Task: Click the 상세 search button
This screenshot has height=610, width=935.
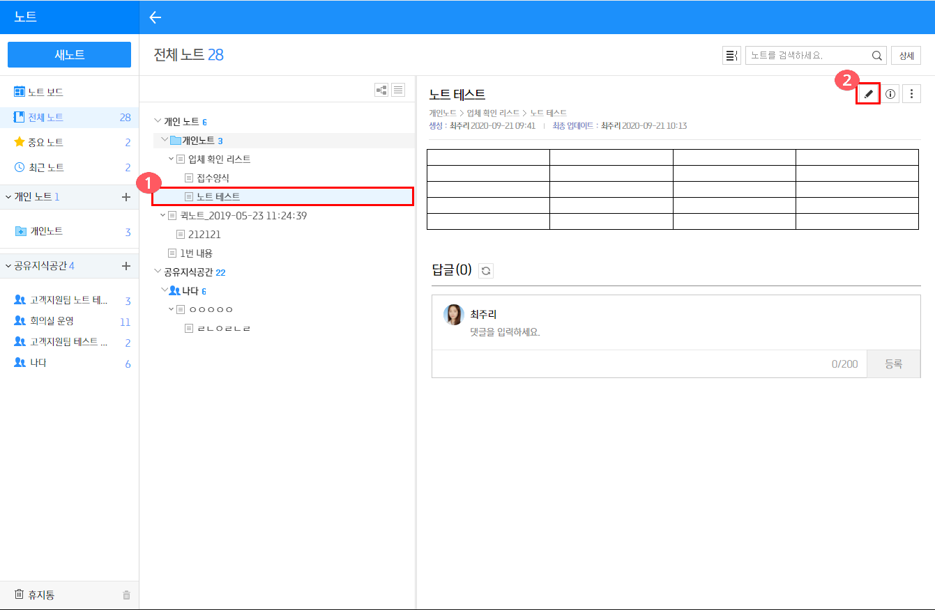Action: pos(906,56)
